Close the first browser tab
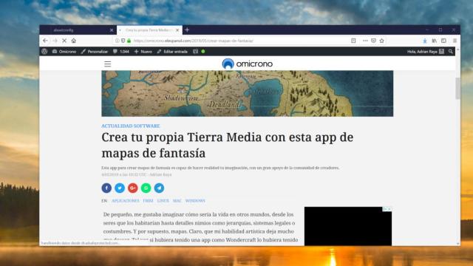473x266 pixels. [x=112, y=30]
